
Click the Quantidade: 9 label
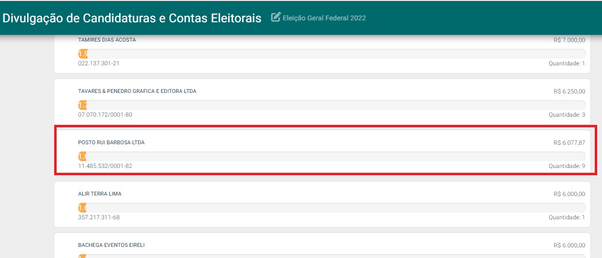(x=567, y=166)
